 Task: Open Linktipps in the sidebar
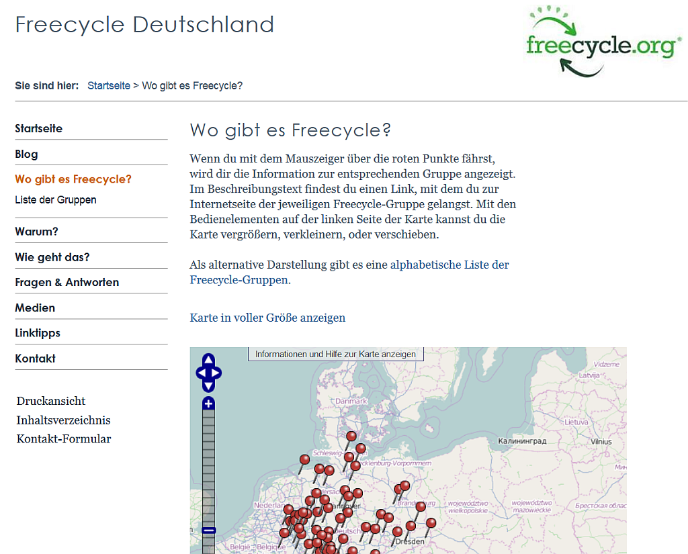pos(38,333)
